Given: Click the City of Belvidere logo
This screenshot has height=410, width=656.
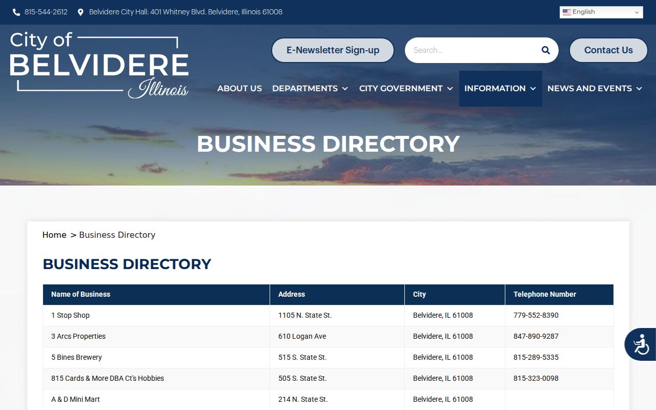Looking at the screenshot, I should point(99,65).
